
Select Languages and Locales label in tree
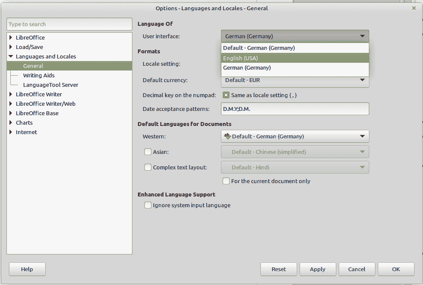(x=46, y=56)
